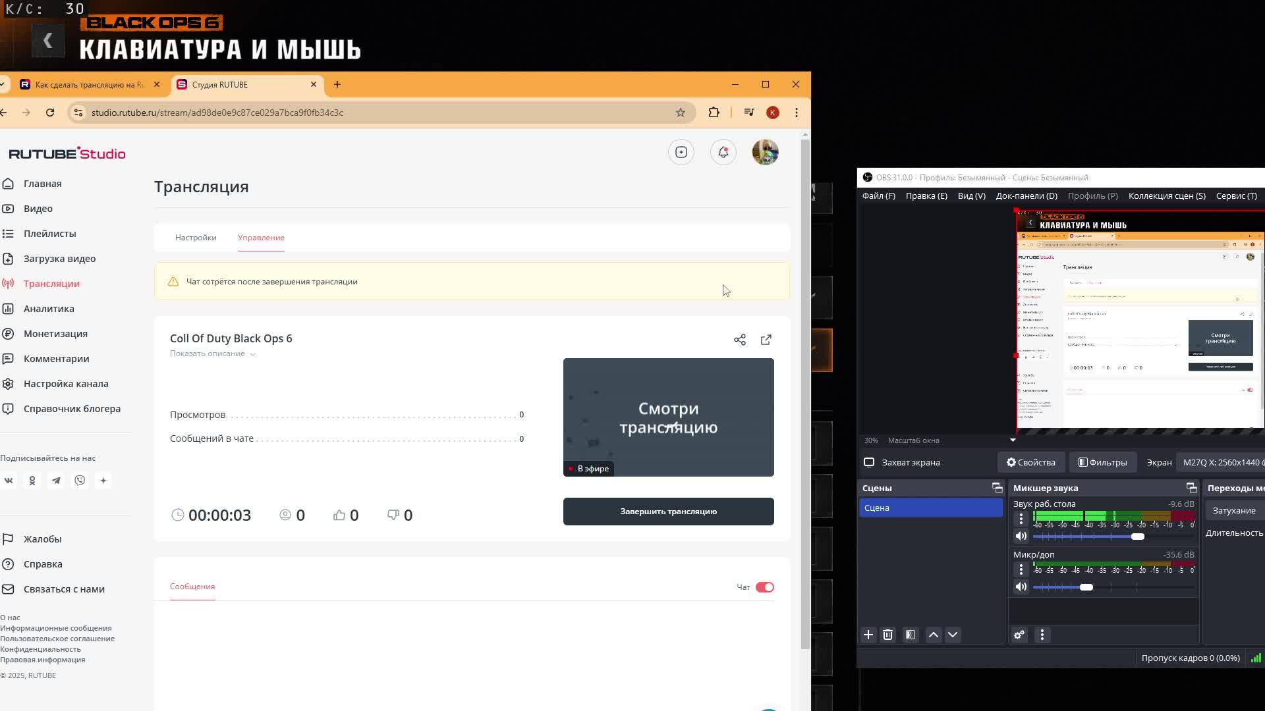The image size is (1265, 711).
Task: Open audio mixer three-dot menu at bottom
Action: [1042, 635]
